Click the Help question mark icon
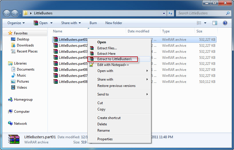234x150 pixels. 225,23
